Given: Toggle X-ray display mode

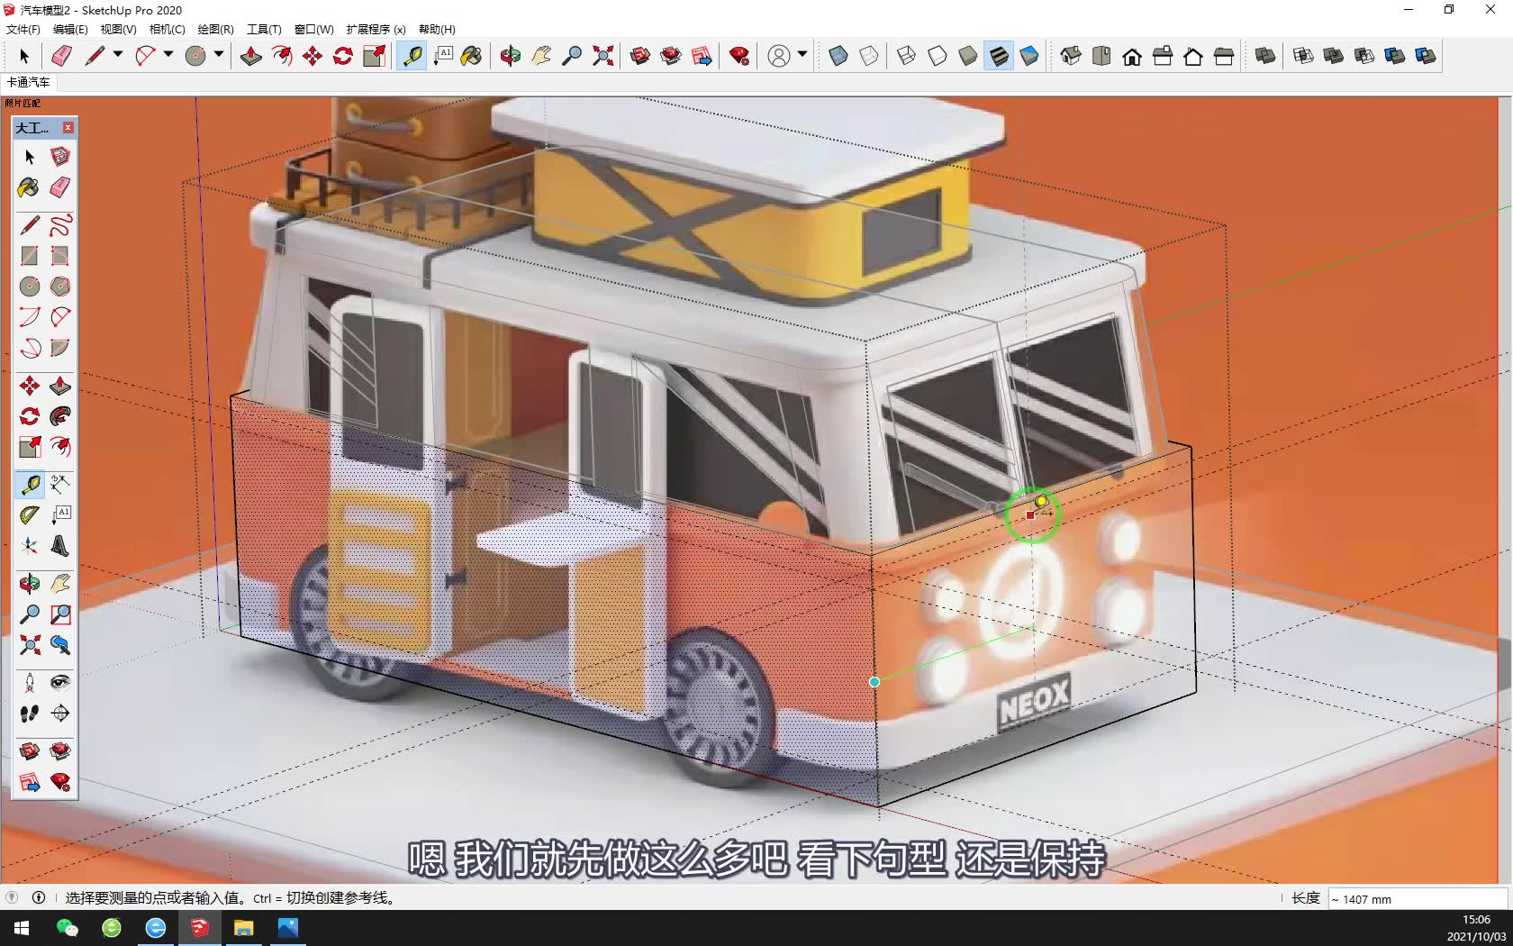Looking at the screenshot, I should tap(838, 56).
